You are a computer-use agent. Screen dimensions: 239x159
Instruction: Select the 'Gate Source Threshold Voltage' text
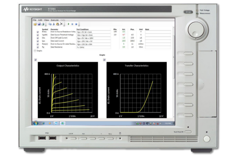(62, 35)
